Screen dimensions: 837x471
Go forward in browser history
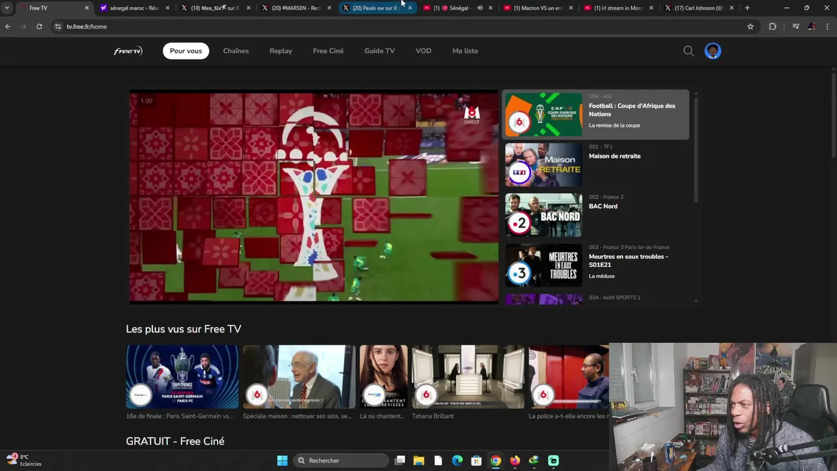coord(24,26)
